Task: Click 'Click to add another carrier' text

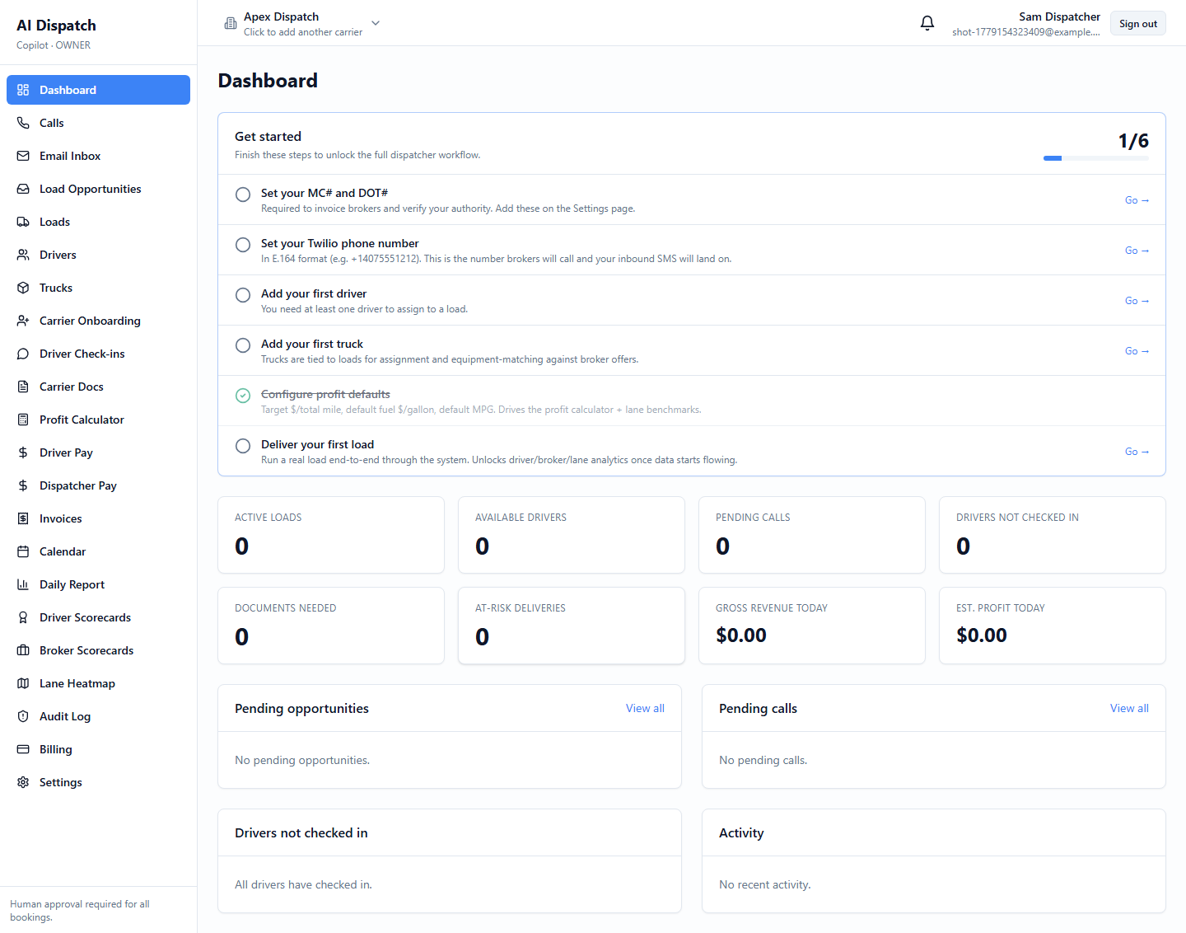Action: click(303, 32)
